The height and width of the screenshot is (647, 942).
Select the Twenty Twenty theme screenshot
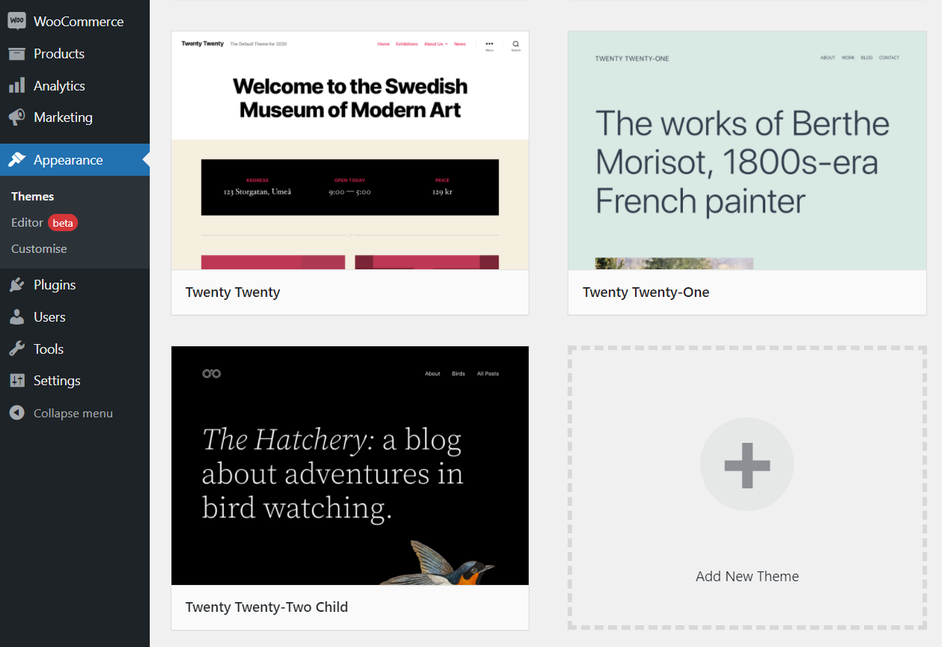point(350,150)
